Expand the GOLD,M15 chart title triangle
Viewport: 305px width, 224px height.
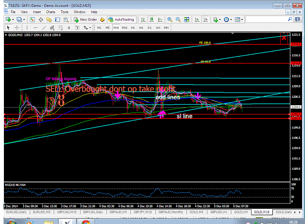pos(6,35)
